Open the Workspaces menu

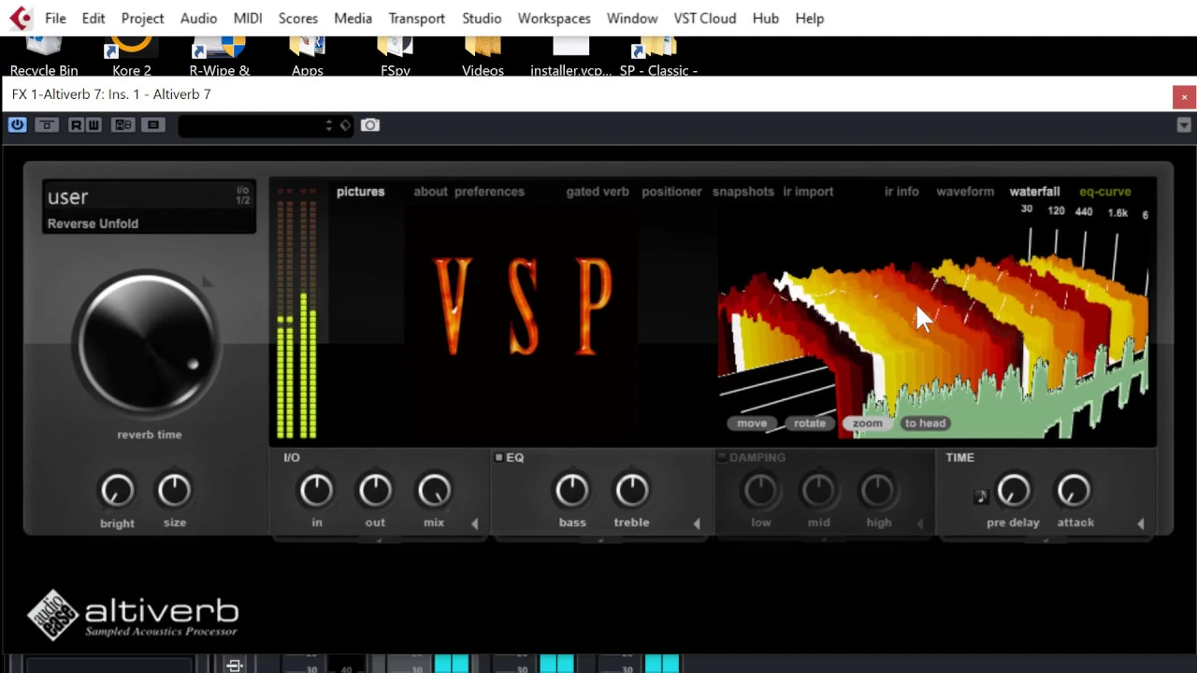pyautogui.click(x=554, y=18)
